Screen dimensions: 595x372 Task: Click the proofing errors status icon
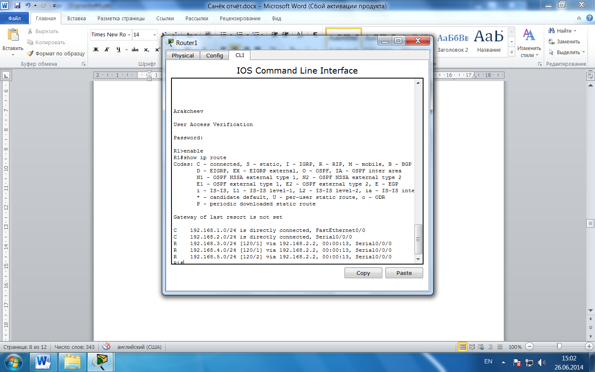click(x=106, y=346)
